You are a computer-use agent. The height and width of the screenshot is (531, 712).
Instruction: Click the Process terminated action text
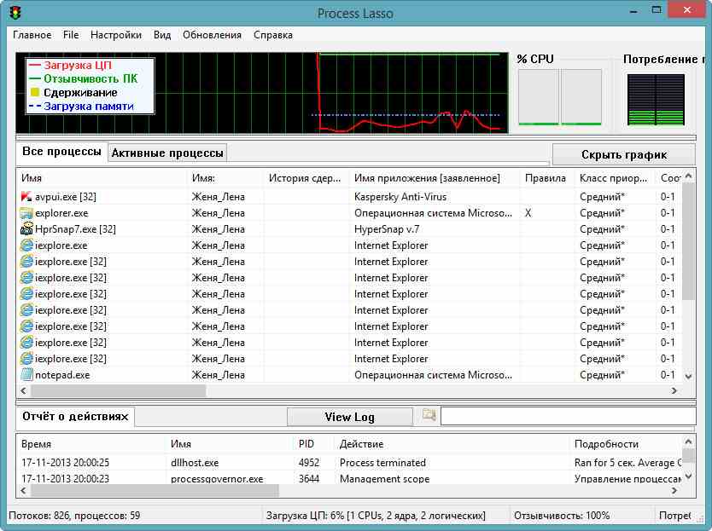pyautogui.click(x=382, y=463)
